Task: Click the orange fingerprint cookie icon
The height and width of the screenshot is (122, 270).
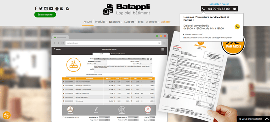Action: (x=7, y=115)
